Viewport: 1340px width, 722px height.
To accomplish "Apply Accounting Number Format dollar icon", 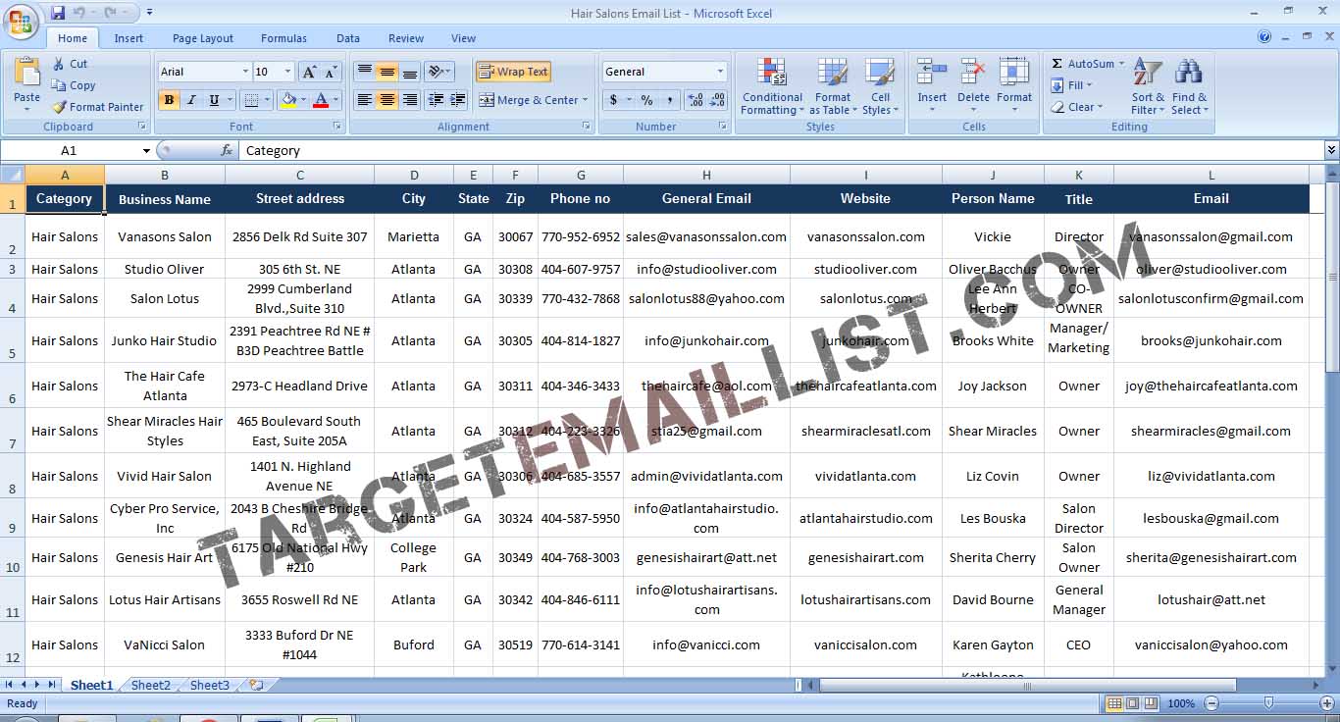I will pyautogui.click(x=613, y=100).
